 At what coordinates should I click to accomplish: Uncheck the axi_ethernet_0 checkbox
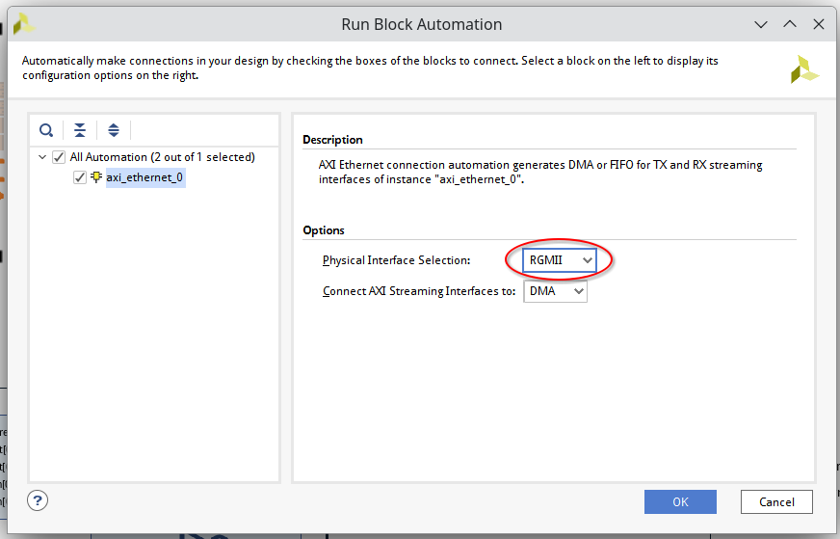coord(80,177)
